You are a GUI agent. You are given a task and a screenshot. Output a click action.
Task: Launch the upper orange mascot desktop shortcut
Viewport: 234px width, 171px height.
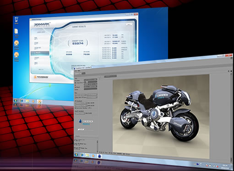(x=16, y=45)
